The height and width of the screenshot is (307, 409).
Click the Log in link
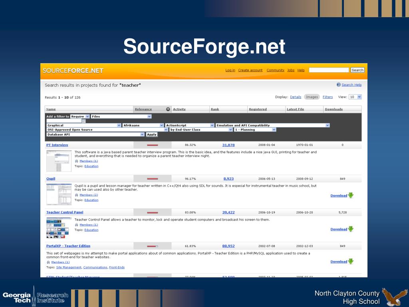tap(230, 70)
